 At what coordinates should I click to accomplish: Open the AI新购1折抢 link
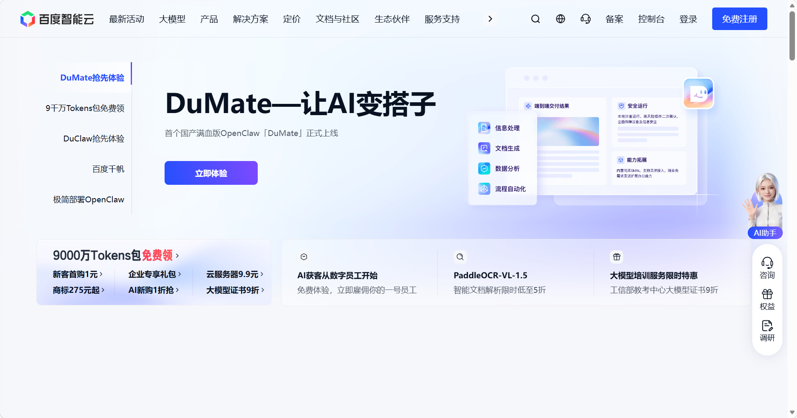pyautogui.click(x=154, y=290)
